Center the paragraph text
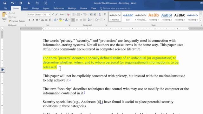203x114 pixels. pyautogui.click(x=77, y=20)
